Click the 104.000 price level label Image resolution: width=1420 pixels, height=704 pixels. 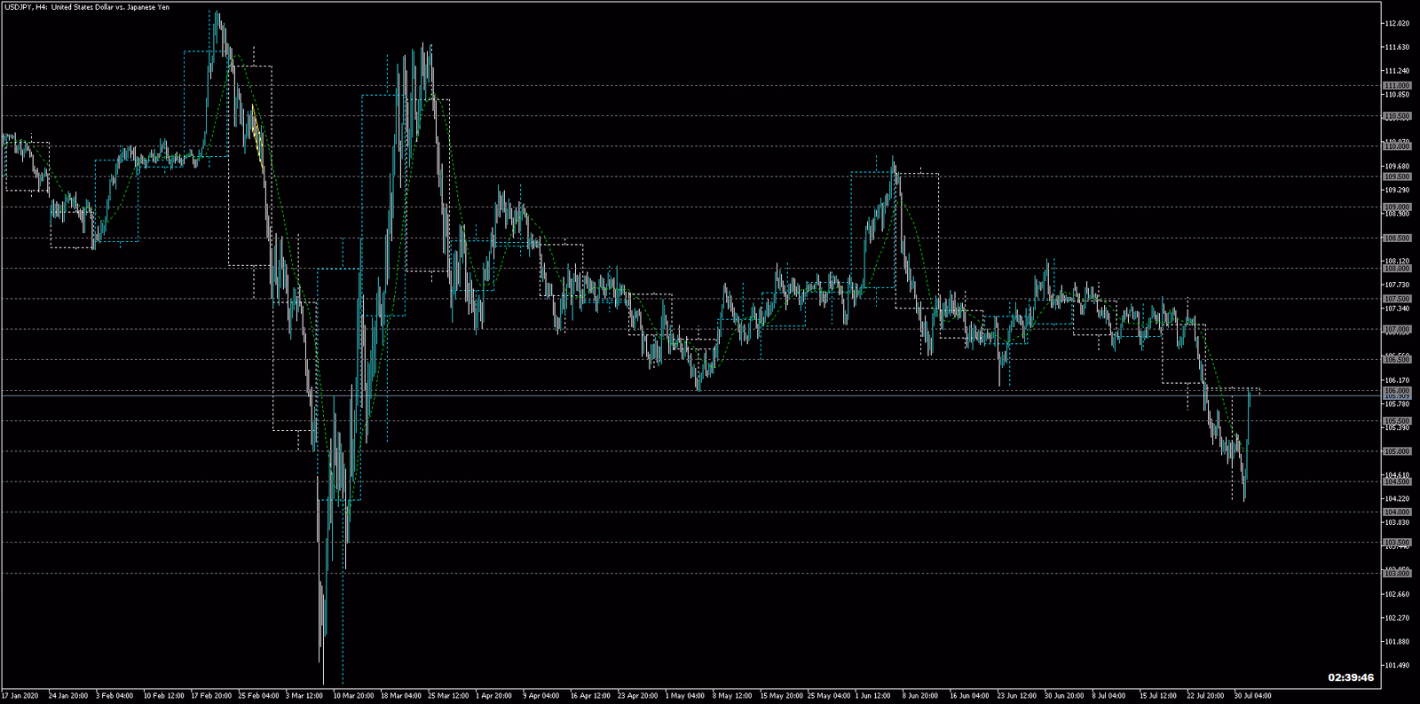tap(1397, 512)
